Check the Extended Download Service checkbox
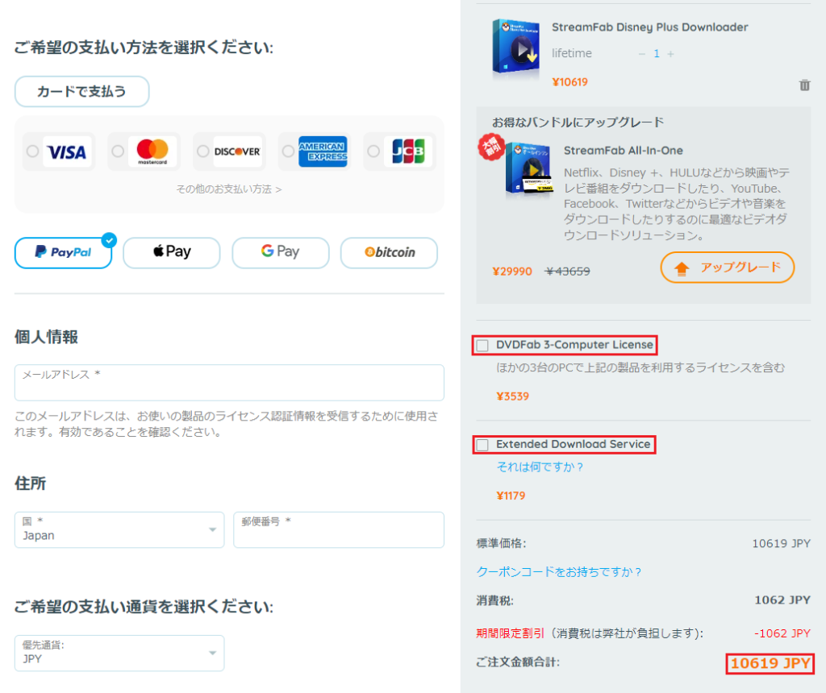The height and width of the screenshot is (693, 826). (x=482, y=445)
